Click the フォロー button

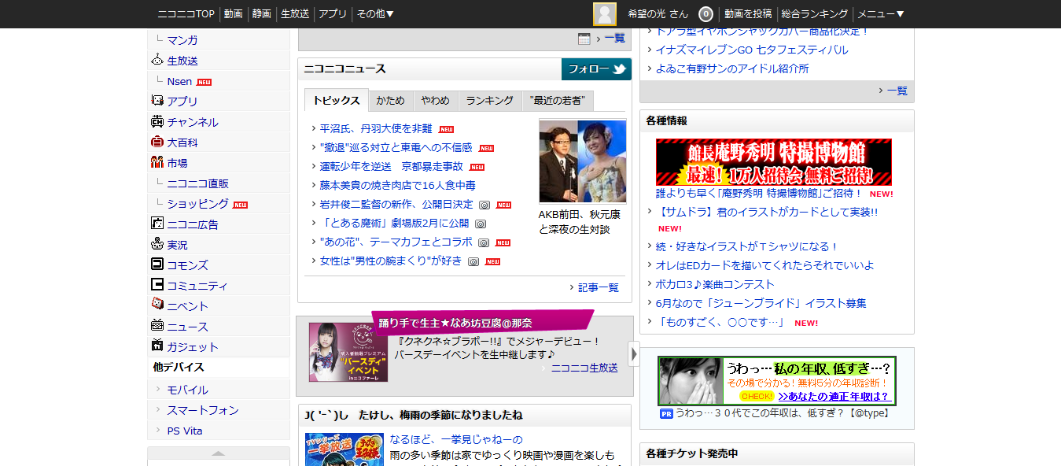(x=597, y=69)
